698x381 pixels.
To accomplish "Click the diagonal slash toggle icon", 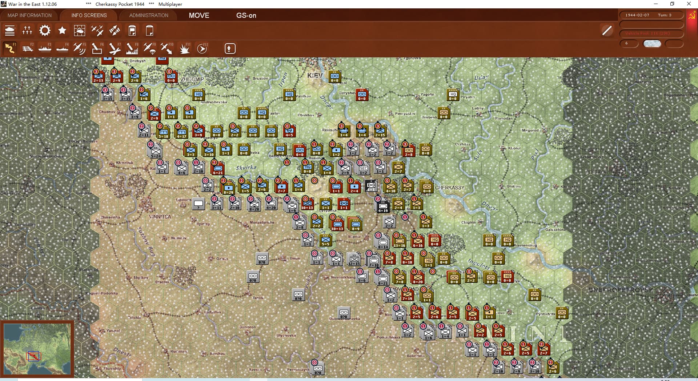I will click(x=607, y=31).
